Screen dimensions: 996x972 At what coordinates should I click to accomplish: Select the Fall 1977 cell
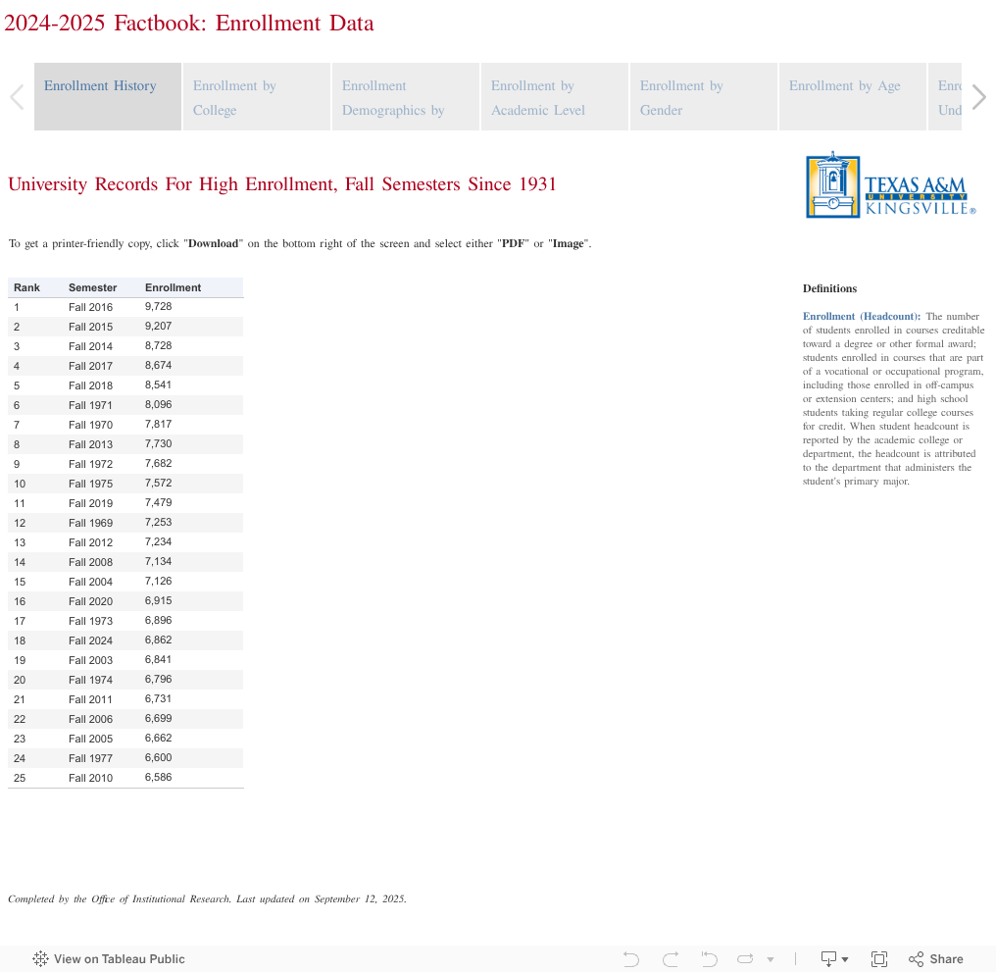point(91,758)
